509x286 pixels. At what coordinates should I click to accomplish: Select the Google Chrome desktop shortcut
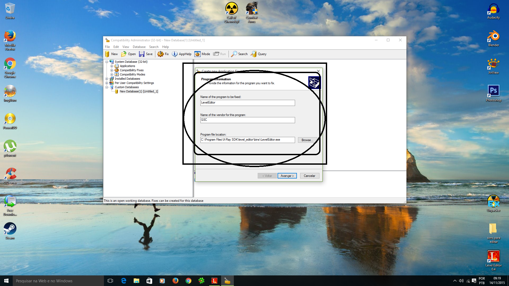point(10,68)
